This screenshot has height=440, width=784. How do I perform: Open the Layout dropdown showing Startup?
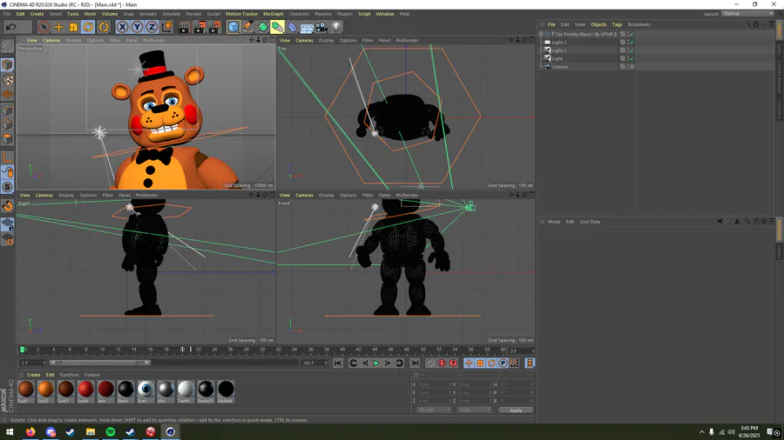(748, 14)
